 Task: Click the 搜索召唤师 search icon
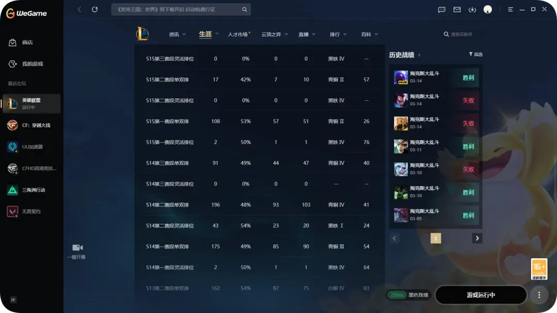pyautogui.click(x=446, y=34)
